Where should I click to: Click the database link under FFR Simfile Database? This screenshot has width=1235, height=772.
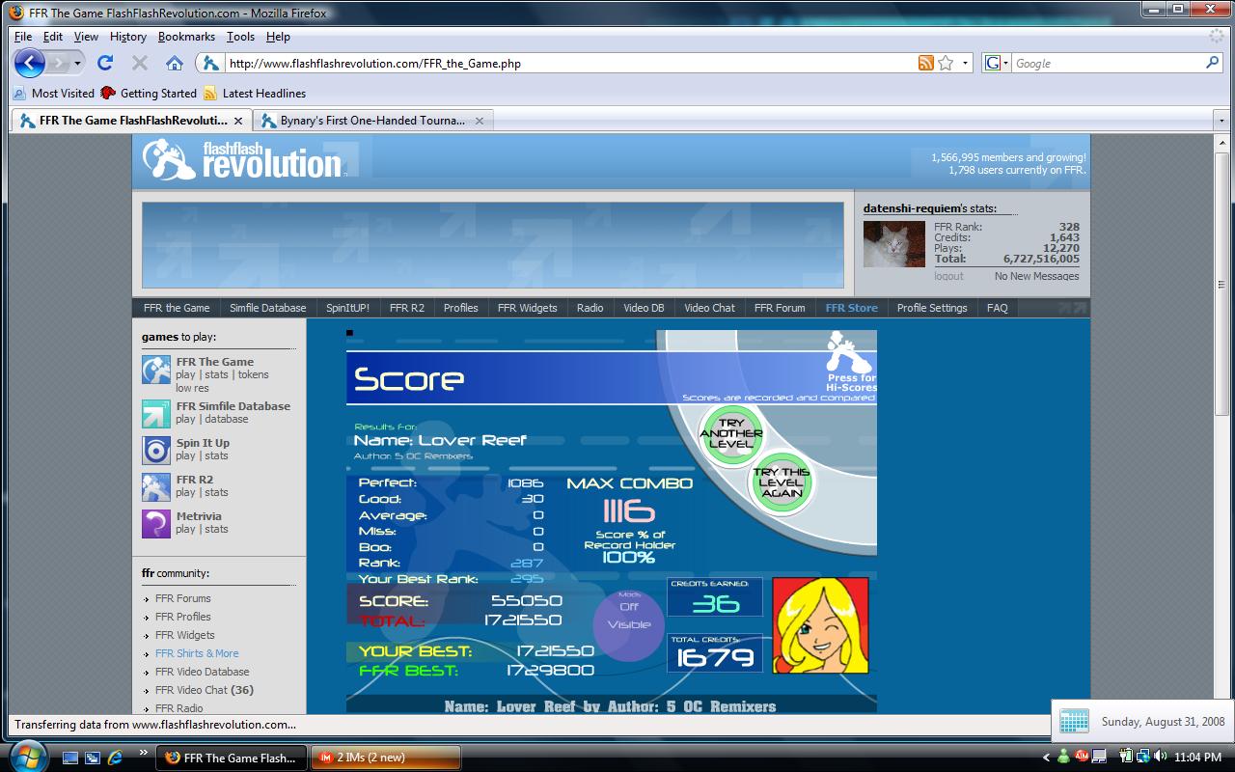[226, 419]
